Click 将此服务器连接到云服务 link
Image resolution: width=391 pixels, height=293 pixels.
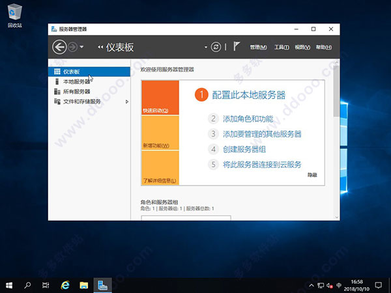(262, 165)
